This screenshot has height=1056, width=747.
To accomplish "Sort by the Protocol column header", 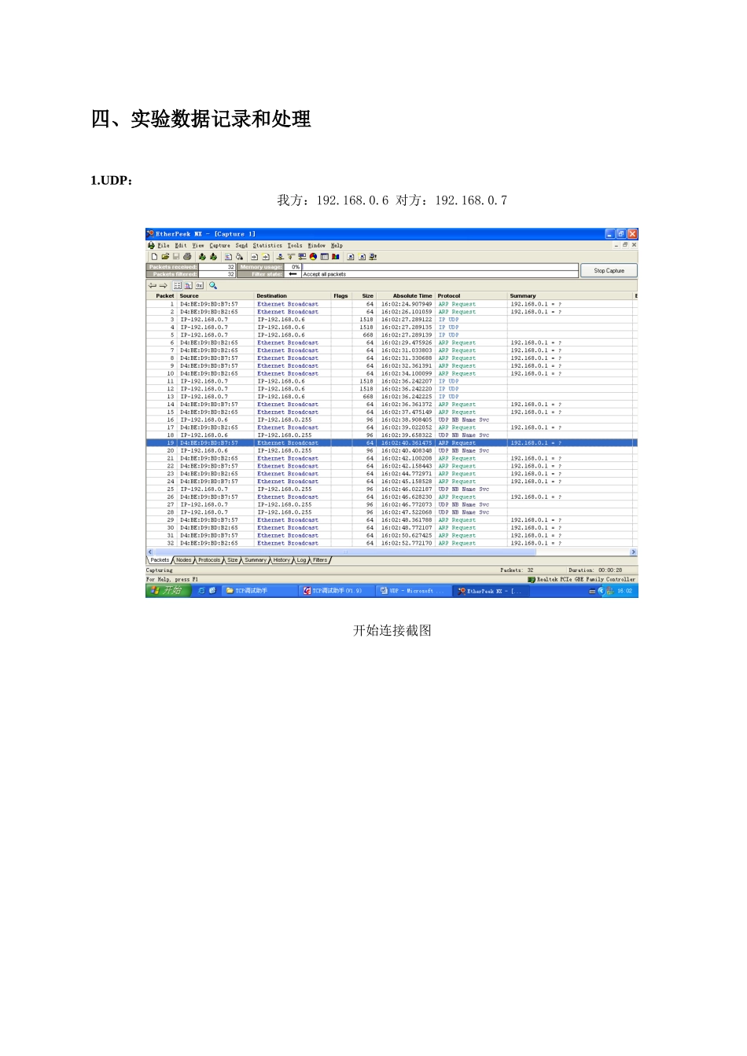I will click(x=472, y=296).
